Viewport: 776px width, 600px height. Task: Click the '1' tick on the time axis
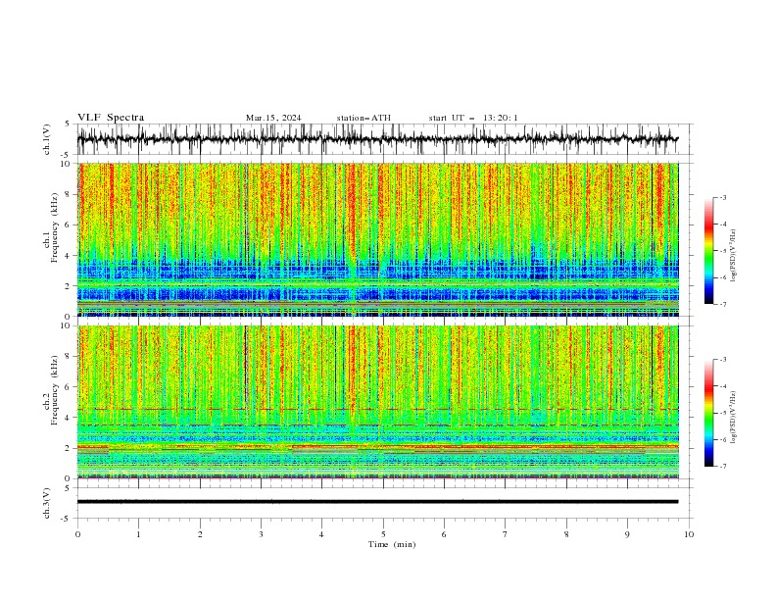click(138, 534)
